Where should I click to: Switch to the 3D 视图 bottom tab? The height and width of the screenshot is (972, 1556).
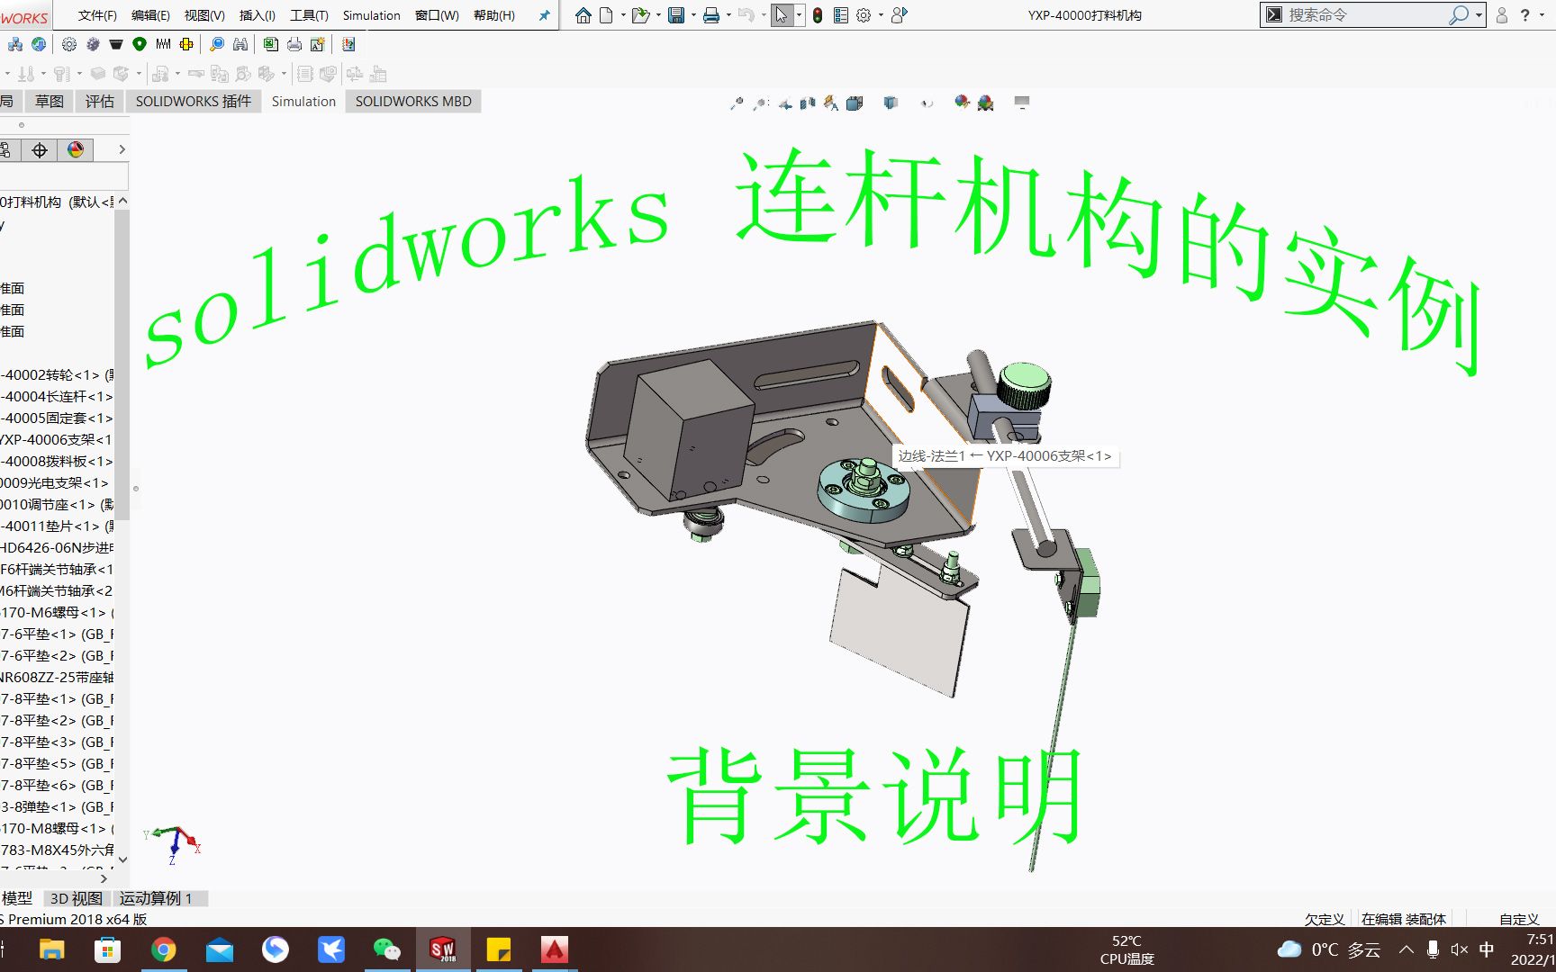coord(77,898)
